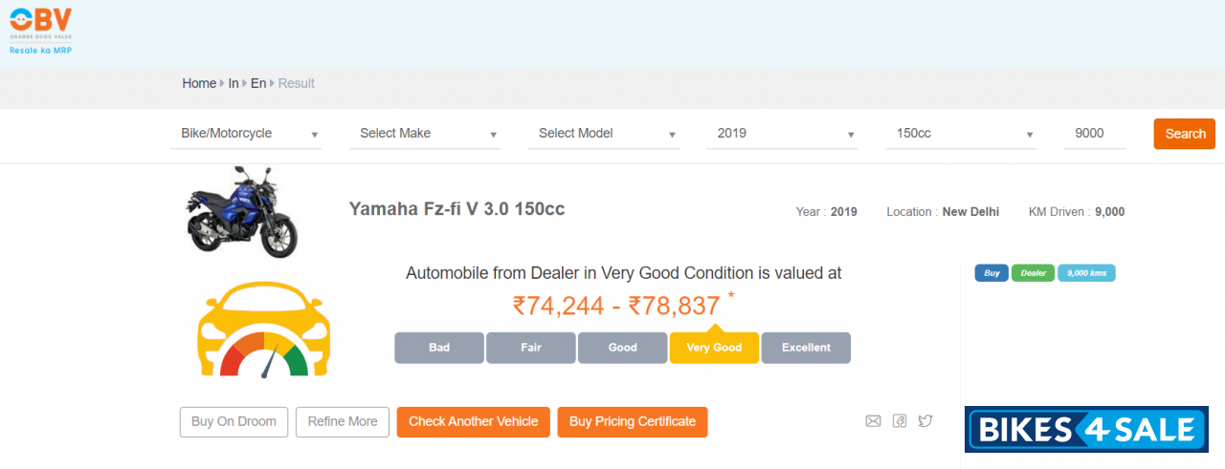Click the OBV Orange Book Value logo
This screenshot has width=1225, height=469.
click(40, 30)
